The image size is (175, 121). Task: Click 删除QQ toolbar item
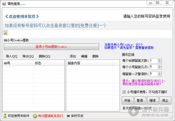44,56
